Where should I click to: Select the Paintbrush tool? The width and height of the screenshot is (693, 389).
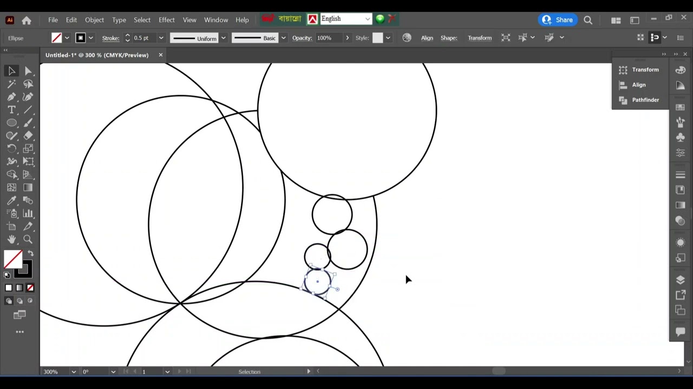tap(28, 123)
